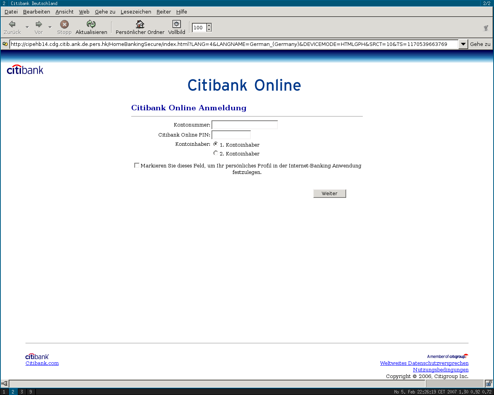This screenshot has height=395, width=494.
Task: Open the Bearbeiten menu
Action: [x=37, y=12]
